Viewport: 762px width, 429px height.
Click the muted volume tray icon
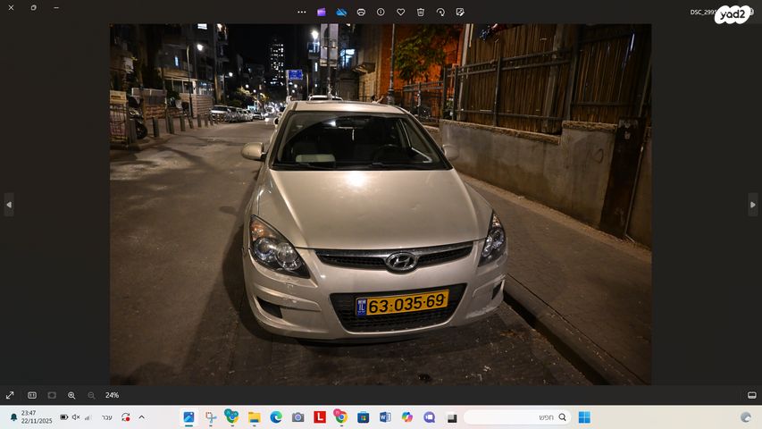(76, 417)
